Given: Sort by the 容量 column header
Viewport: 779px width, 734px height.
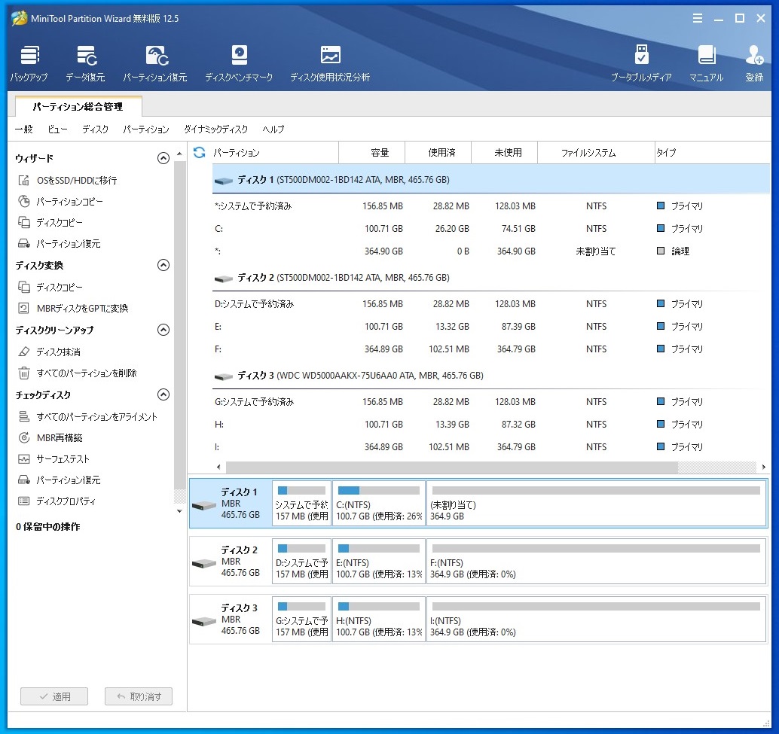Looking at the screenshot, I should pyautogui.click(x=372, y=152).
